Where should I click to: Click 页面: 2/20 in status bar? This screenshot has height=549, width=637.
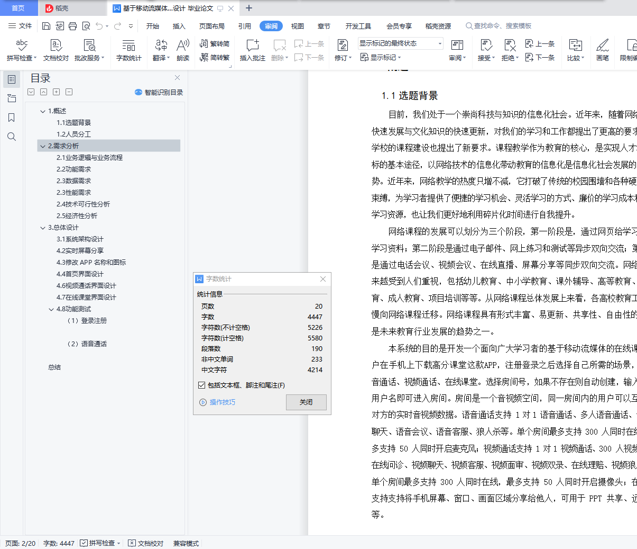21,543
